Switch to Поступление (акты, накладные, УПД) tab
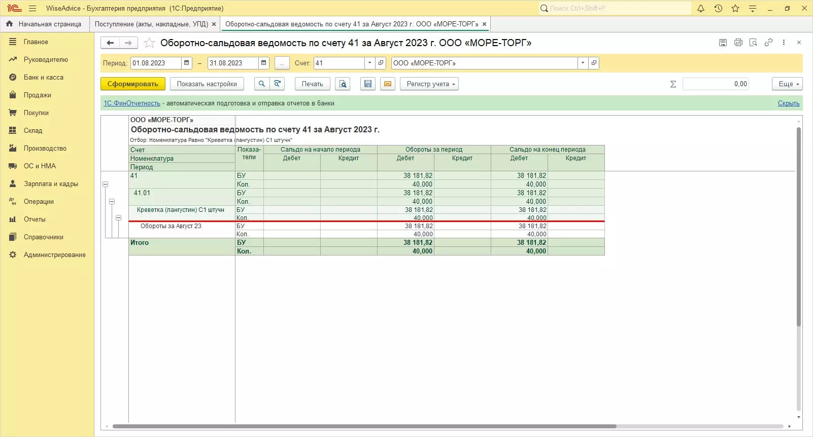The image size is (813, 437). (151, 24)
